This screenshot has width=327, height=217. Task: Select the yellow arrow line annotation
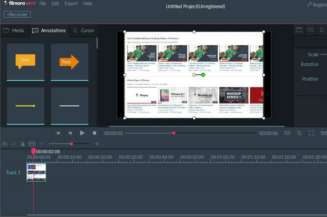point(25,106)
